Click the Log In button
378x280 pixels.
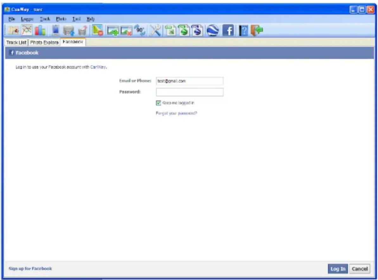[x=338, y=269]
